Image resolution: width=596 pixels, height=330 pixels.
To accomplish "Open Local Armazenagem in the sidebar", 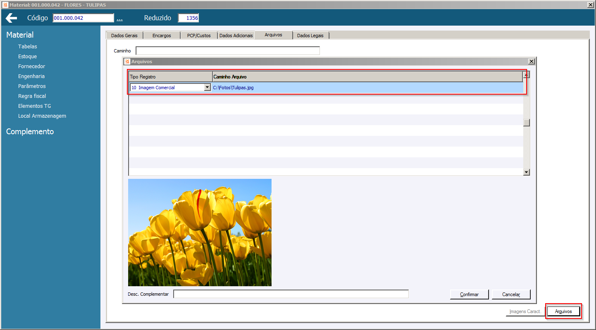I will [x=42, y=116].
